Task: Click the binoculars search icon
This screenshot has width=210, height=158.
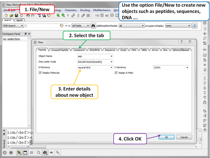Action: coord(93,26)
